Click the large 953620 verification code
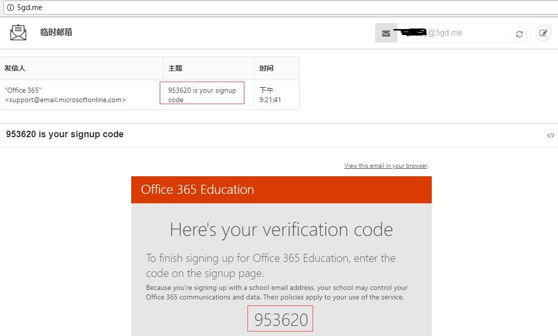This screenshot has width=558, height=336. 281,319
